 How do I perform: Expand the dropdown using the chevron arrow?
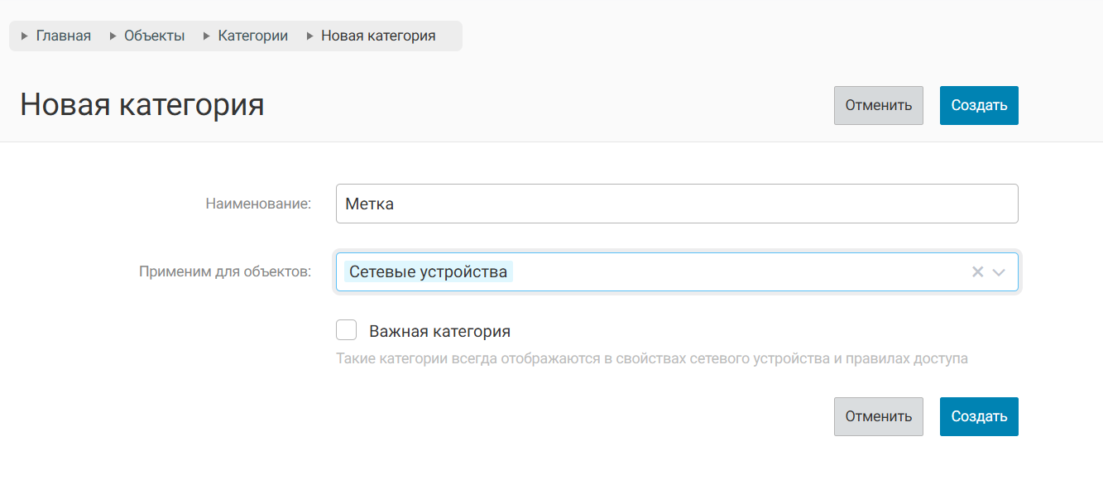pos(999,272)
